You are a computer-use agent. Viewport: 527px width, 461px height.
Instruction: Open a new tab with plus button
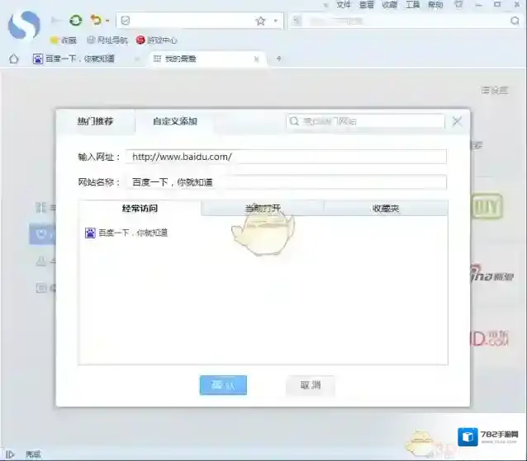[x=278, y=59]
